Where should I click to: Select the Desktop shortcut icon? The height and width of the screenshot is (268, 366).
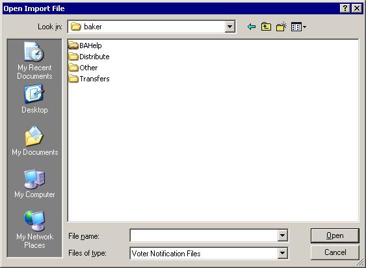(x=34, y=99)
